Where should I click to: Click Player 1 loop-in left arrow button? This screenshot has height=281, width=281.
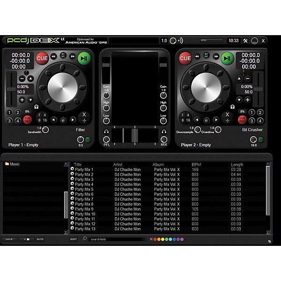(x=53, y=120)
